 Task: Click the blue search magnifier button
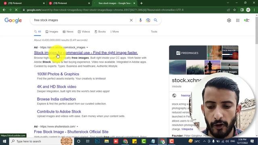[156, 20]
